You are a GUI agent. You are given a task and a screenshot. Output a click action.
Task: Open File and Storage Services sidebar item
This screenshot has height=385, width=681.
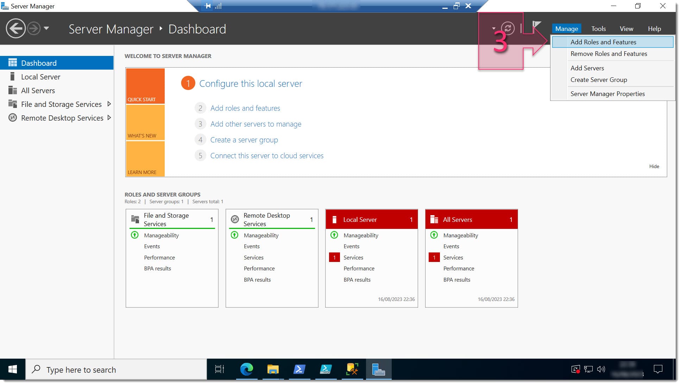[57, 104]
